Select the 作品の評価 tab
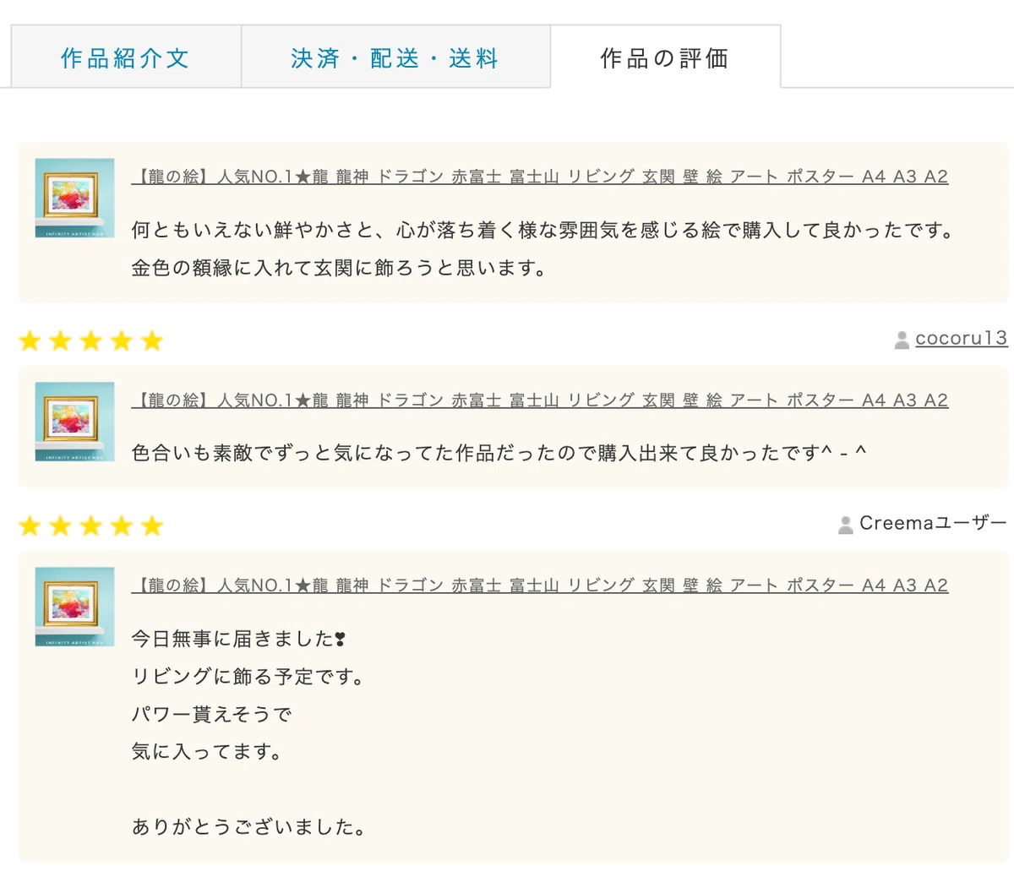 tap(665, 57)
